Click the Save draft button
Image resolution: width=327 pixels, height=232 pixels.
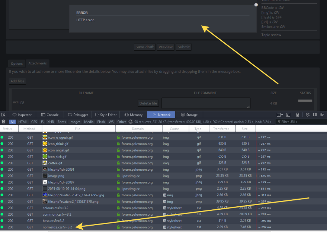click(144, 47)
